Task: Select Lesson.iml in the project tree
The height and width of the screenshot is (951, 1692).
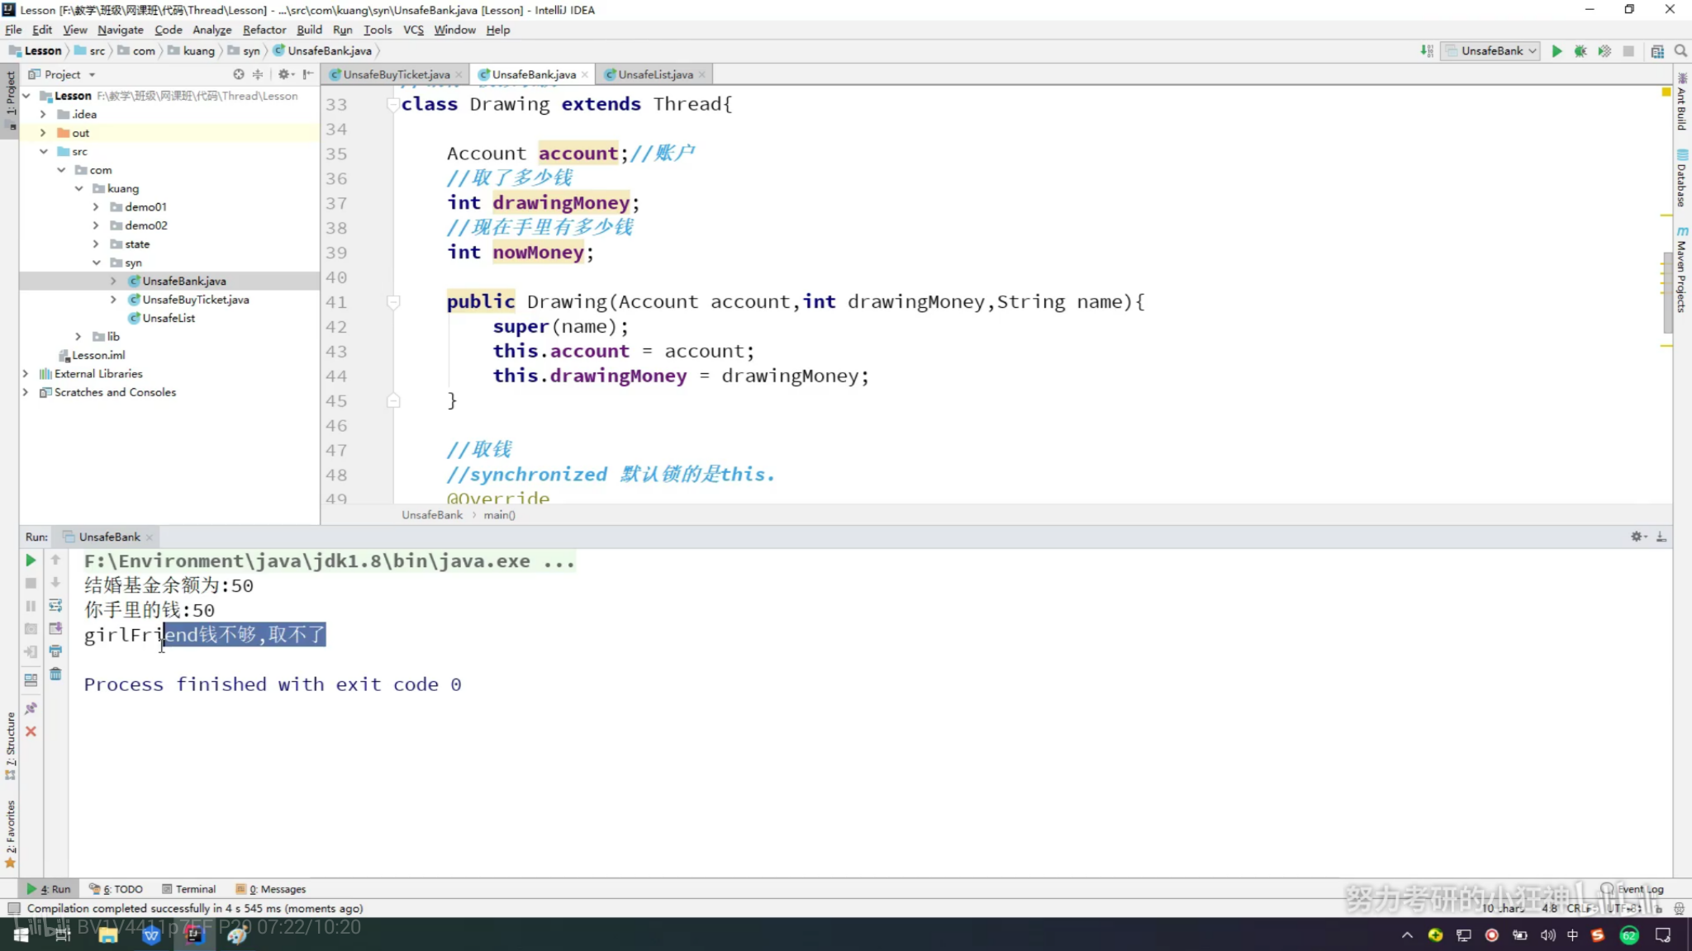Action: (98, 355)
